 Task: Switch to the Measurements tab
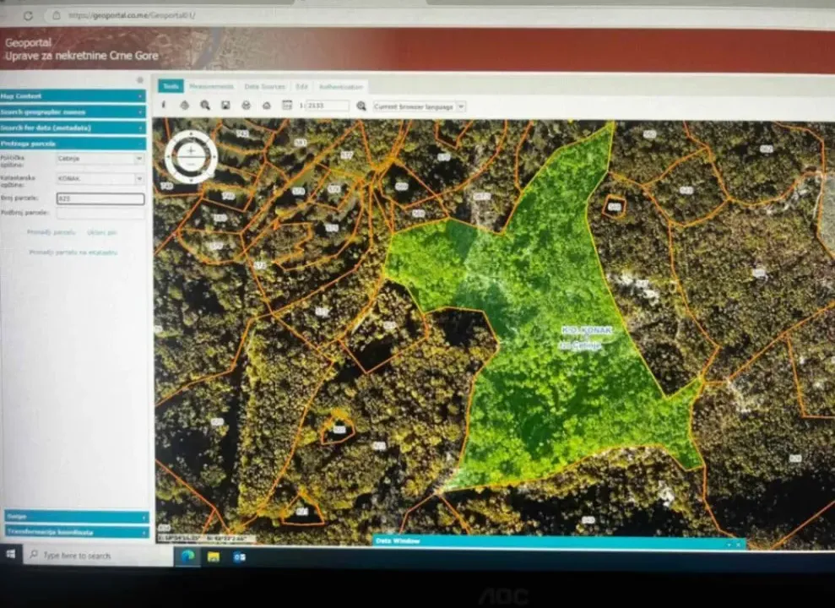[211, 86]
